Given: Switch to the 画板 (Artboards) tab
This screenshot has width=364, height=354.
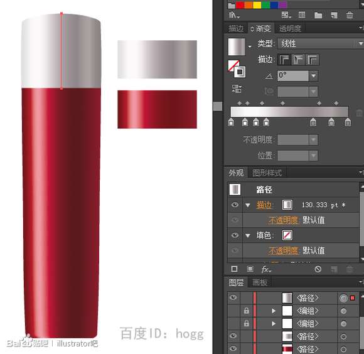Looking at the screenshot, I should point(260,282).
